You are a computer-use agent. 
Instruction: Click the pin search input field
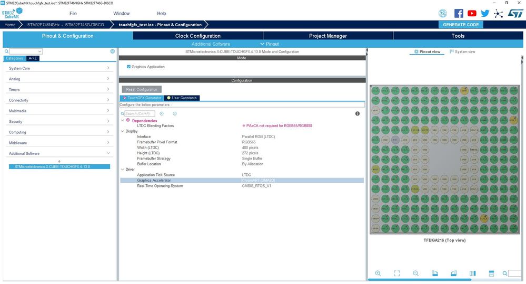tap(515, 274)
